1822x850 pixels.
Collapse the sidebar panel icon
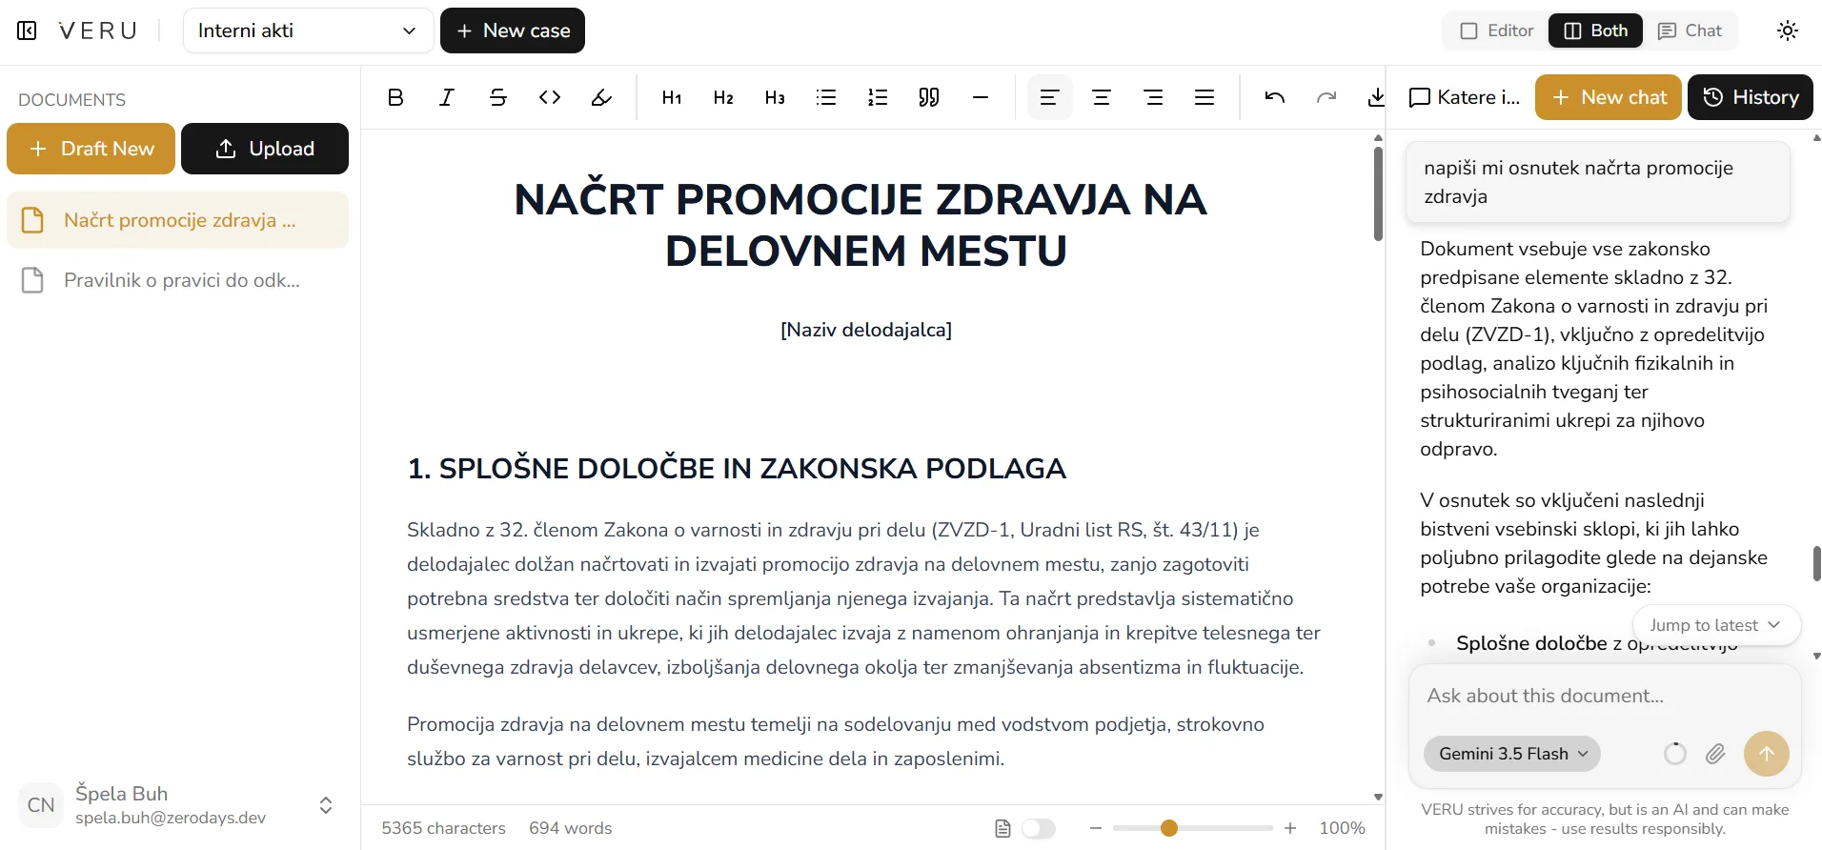point(28,30)
